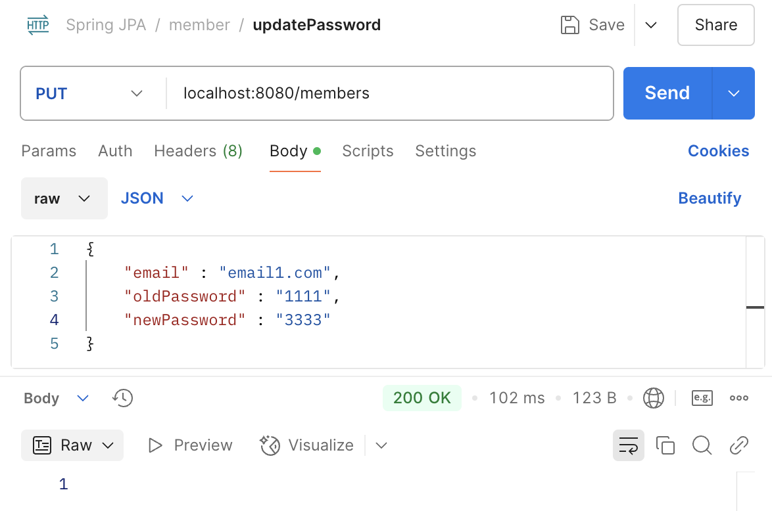Image resolution: width=772 pixels, height=511 pixels.
Task: Open the PUT method dropdown
Action: pyautogui.click(x=89, y=93)
